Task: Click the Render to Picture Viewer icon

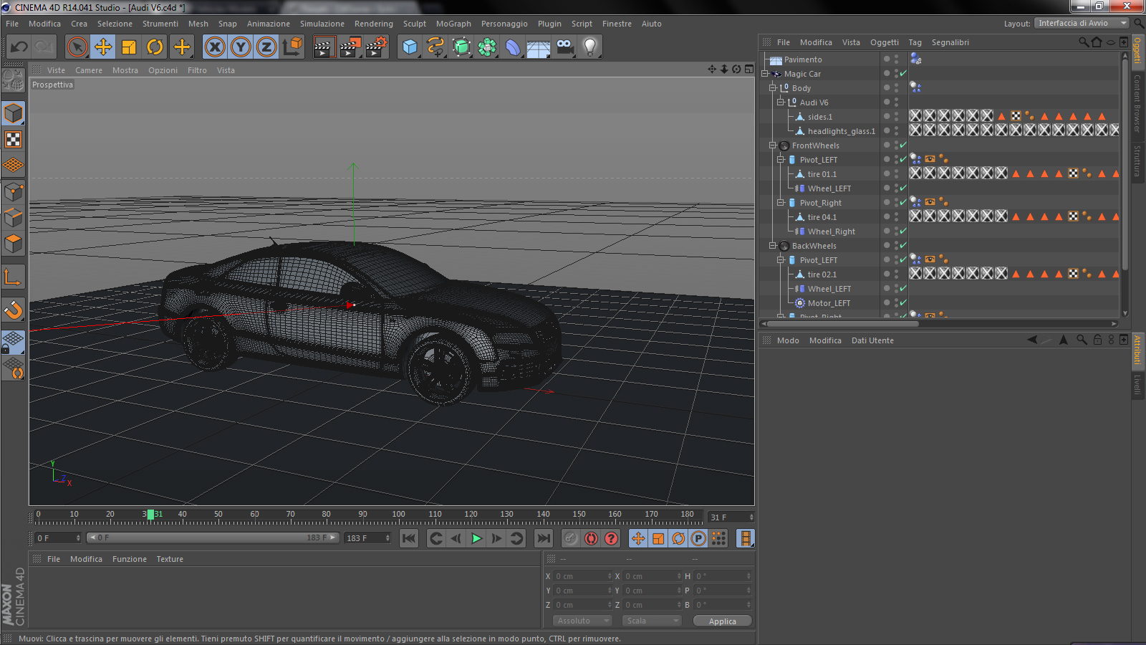Action: pyautogui.click(x=350, y=47)
